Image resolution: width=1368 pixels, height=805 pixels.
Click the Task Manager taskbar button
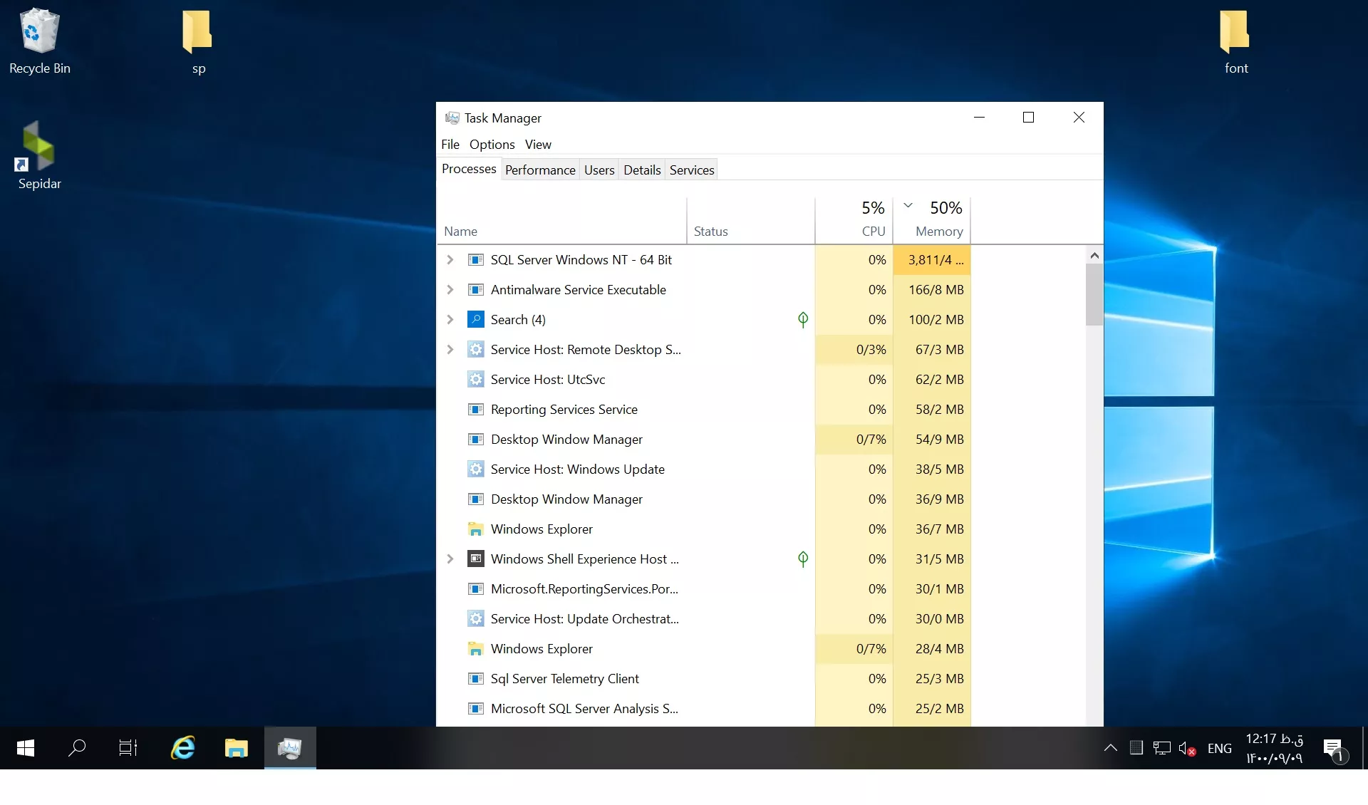(x=290, y=748)
